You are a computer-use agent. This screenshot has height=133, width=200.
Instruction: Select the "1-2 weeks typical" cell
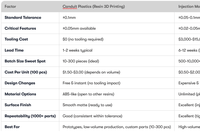tap(77, 50)
